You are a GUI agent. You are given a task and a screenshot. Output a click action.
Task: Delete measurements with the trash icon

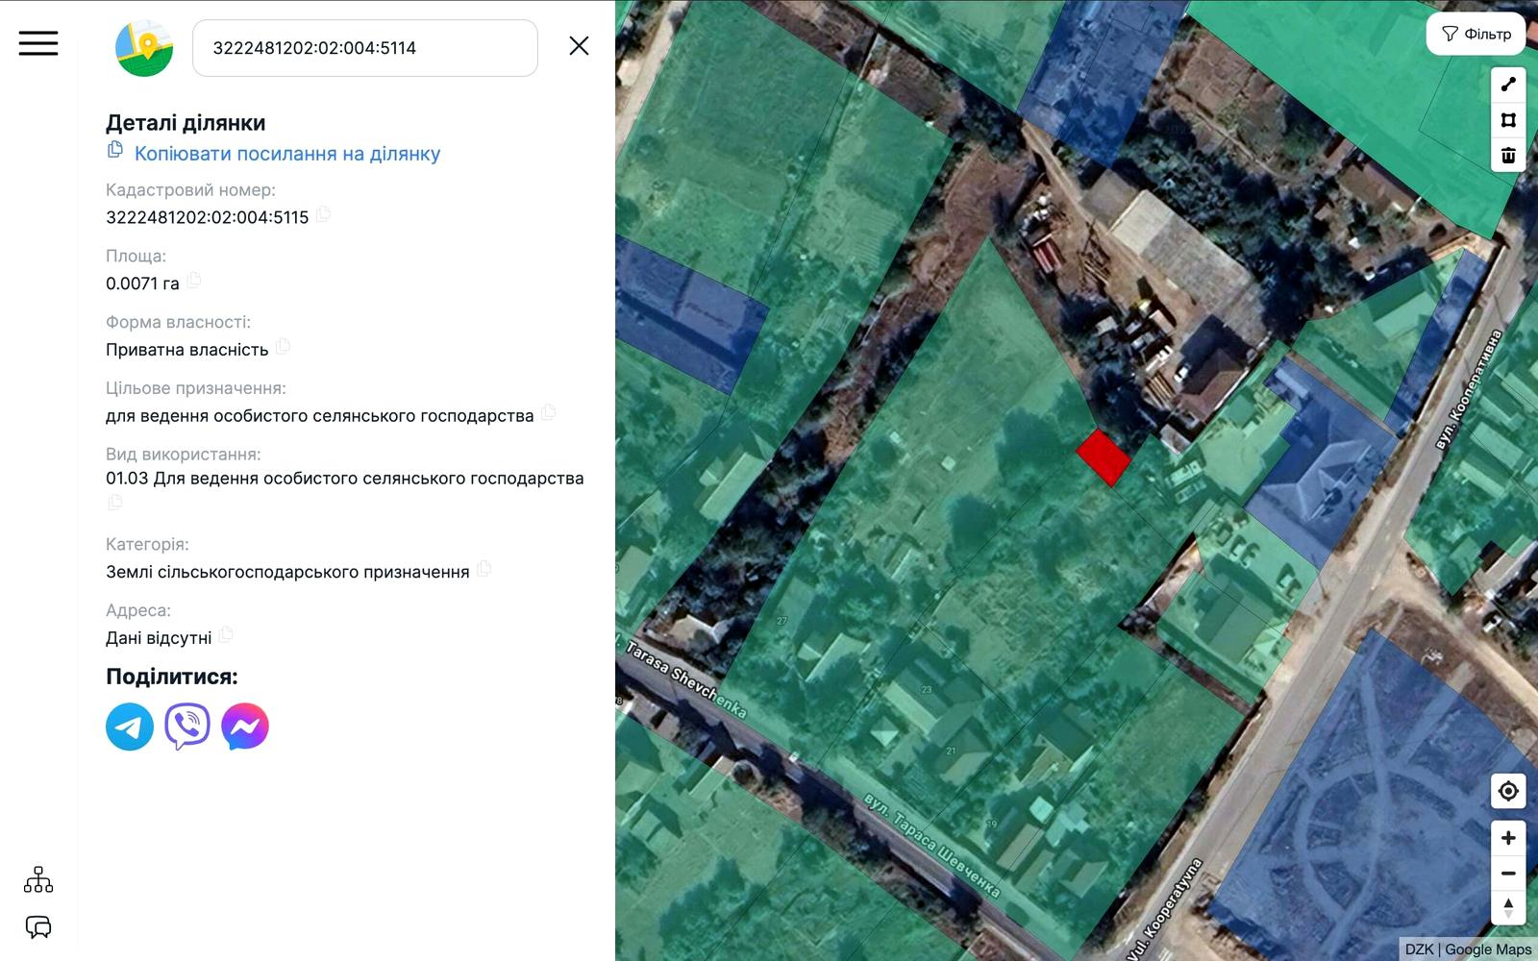(1508, 155)
